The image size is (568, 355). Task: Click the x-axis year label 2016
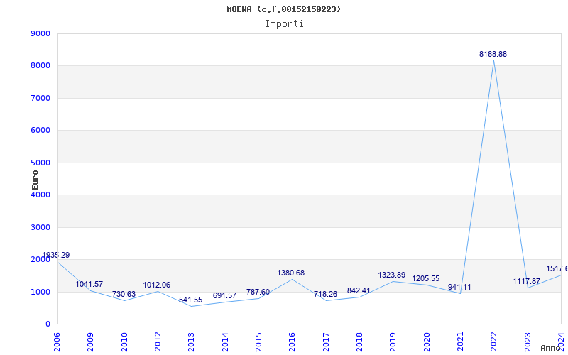pos(292,342)
